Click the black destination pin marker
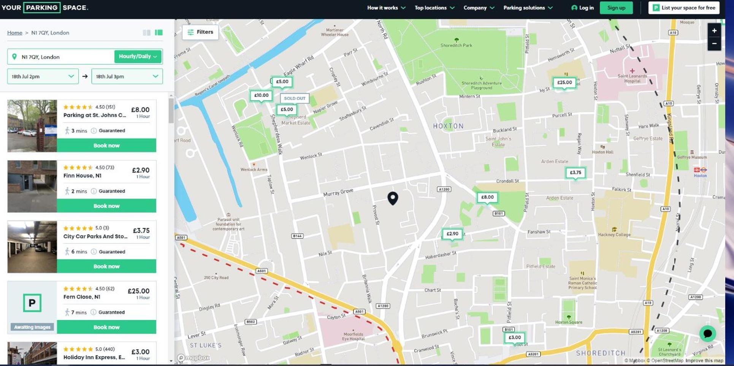The image size is (734, 366). click(393, 198)
